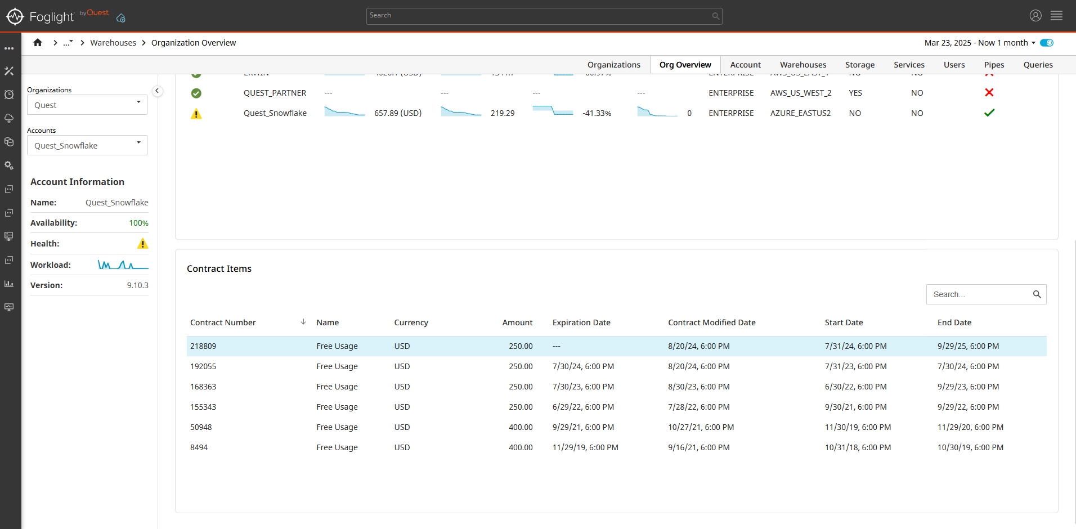Click Organization Overview breadcrumb

tap(194, 43)
